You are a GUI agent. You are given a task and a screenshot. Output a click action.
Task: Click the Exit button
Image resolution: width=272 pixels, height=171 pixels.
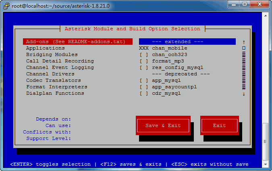click(220, 125)
